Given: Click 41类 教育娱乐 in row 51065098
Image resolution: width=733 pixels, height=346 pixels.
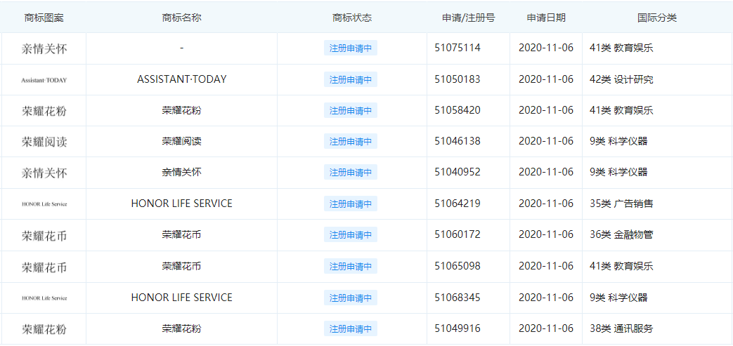Looking at the screenshot, I should (x=621, y=266).
